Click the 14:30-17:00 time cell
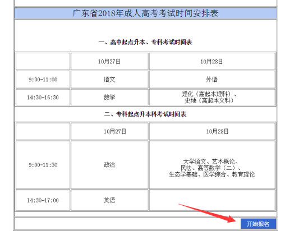 tap(43, 200)
